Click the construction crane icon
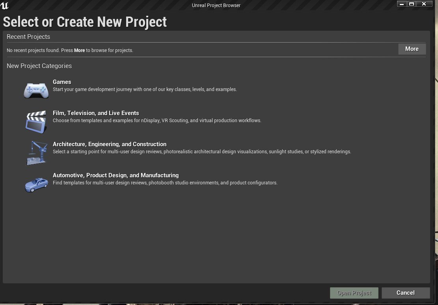The image size is (438, 305). [37, 153]
